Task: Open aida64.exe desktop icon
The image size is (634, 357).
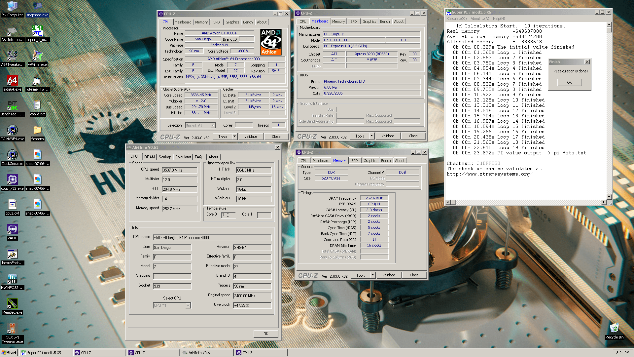Action: pyautogui.click(x=12, y=83)
